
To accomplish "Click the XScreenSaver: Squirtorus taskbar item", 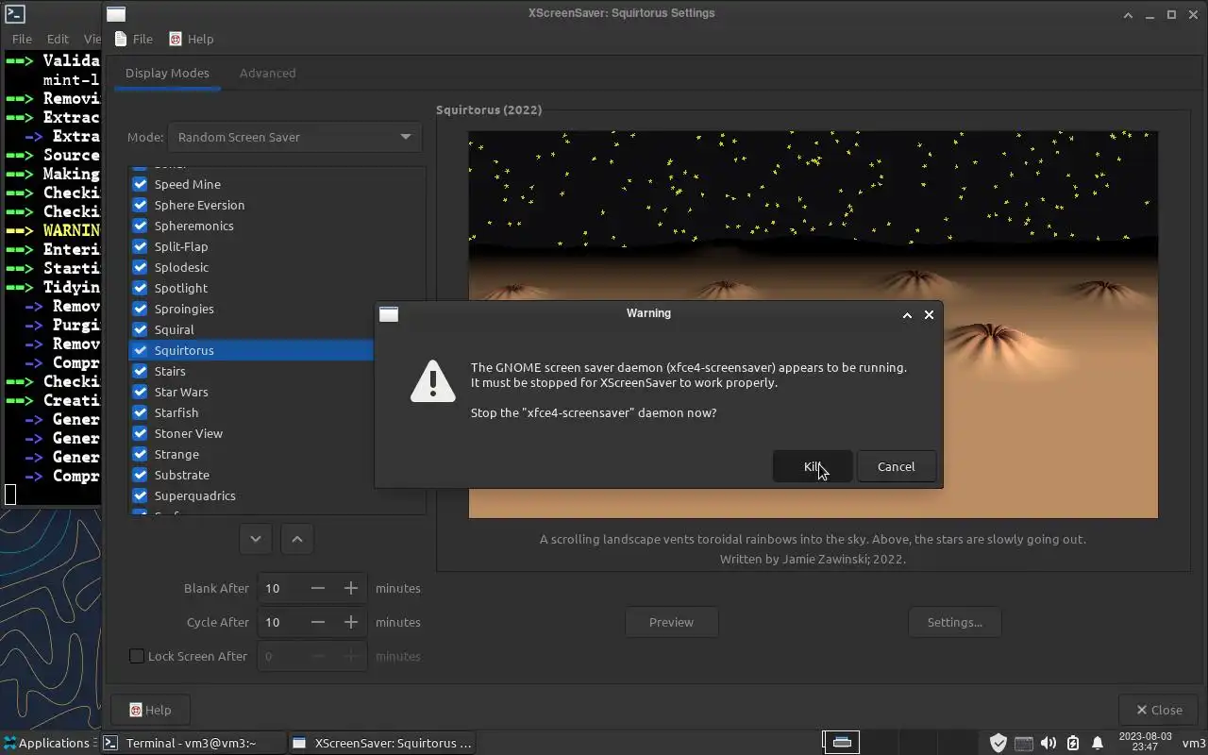I will click(381, 743).
